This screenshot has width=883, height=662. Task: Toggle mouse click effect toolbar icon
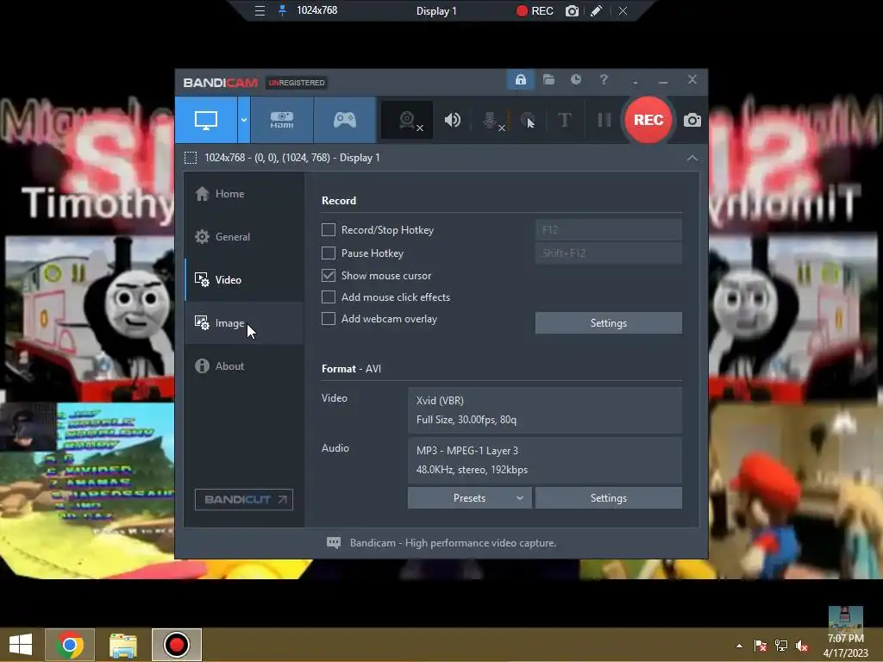pos(528,120)
